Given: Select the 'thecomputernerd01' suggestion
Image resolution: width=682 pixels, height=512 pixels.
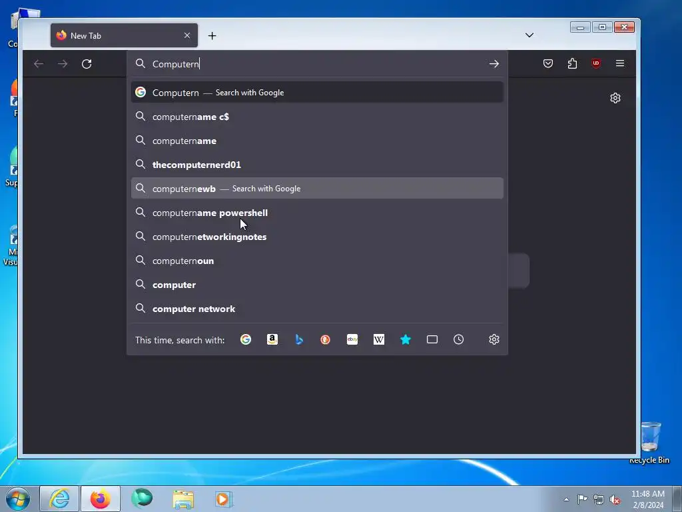Looking at the screenshot, I should click(x=317, y=165).
